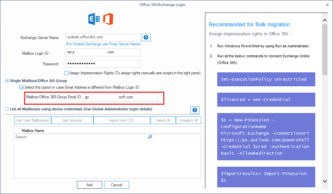The width and height of the screenshot is (333, 194).
Task: Click Import from CSV button
Action: 122,120
